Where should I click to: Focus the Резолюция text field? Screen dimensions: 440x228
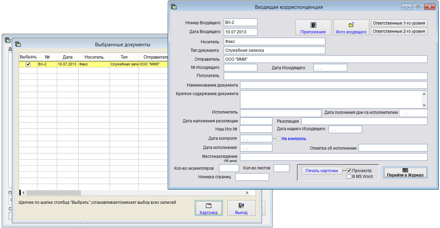(364, 121)
